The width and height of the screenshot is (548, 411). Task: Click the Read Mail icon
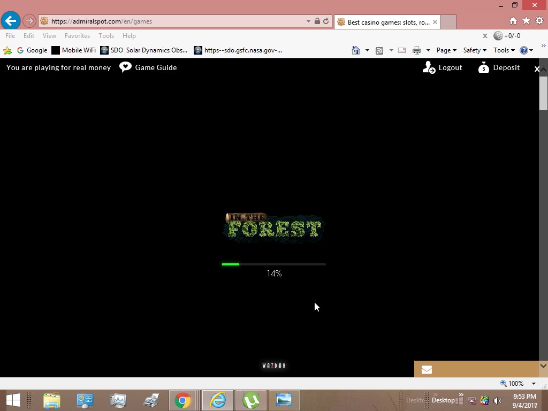click(x=402, y=50)
